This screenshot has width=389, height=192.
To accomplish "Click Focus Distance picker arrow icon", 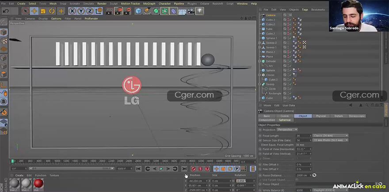I will [x=314, y=175].
